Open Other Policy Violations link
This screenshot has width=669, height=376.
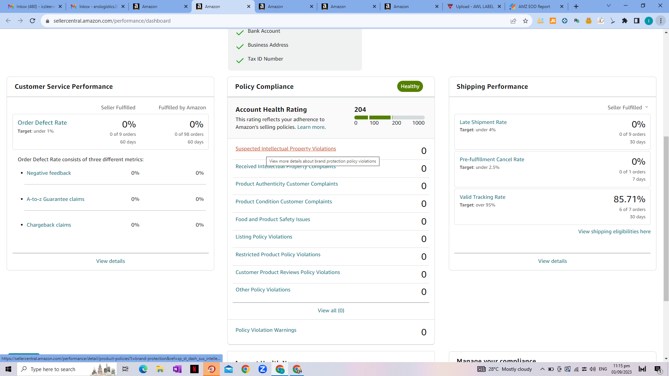[263, 290]
